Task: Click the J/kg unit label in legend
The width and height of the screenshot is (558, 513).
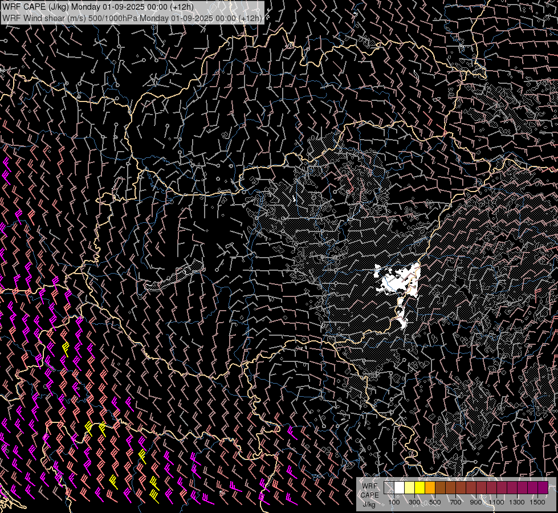Action: click(369, 504)
